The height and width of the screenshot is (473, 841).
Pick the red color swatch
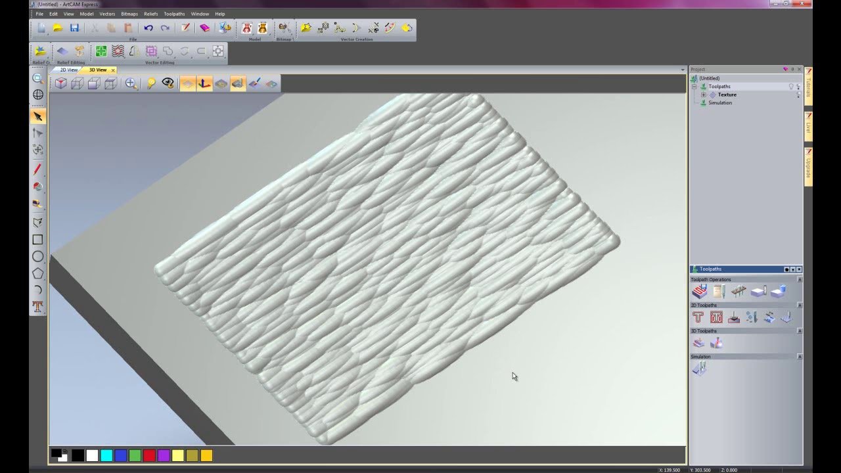coord(149,455)
